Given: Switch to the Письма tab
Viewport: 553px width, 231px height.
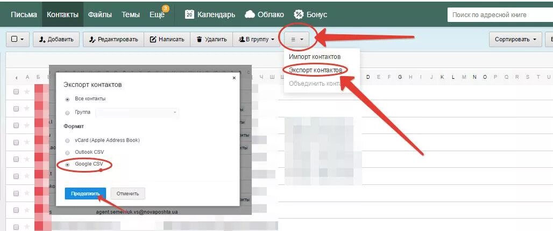Looking at the screenshot, I should click(x=24, y=14).
